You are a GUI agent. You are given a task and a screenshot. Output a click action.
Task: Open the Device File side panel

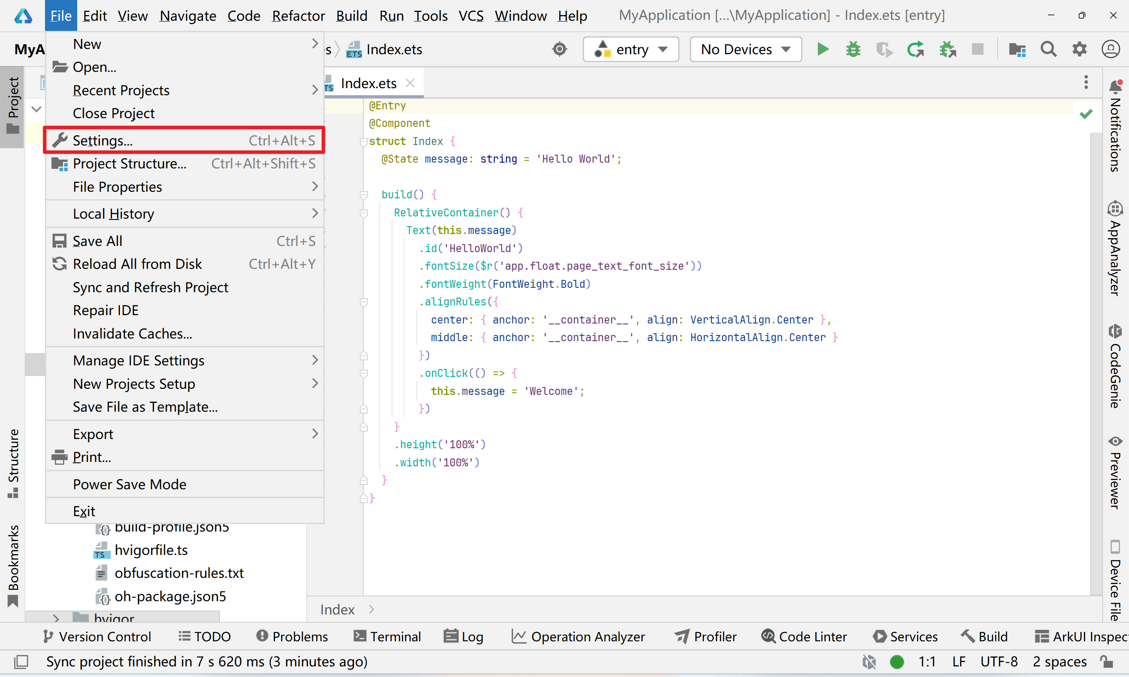tap(1115, 580)
